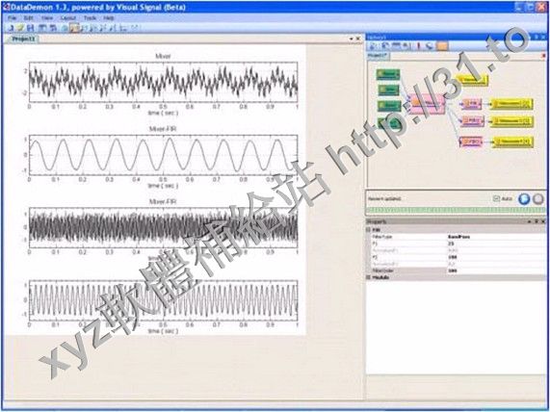This screenshot has height=412, width=550.
Task: Select the pink Mixer node
Action: (428, 104)
